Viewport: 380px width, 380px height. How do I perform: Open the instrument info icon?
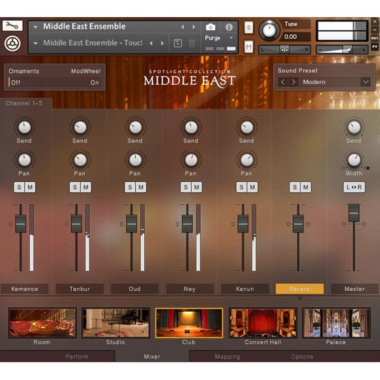[229, 27]
